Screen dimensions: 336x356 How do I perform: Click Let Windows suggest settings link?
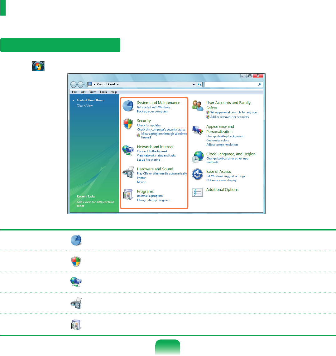tap(226, 176)
